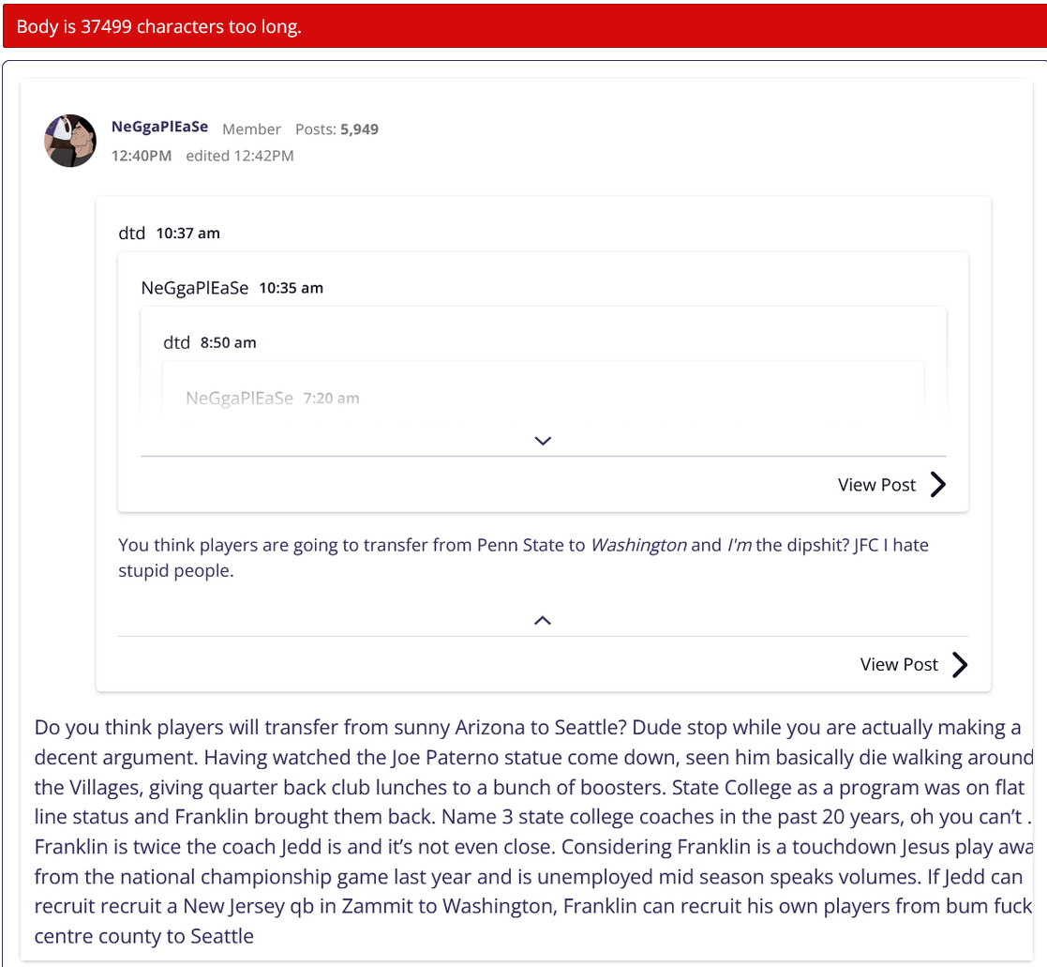
Task: Click the Posts: 5,949 count
Action: point(337,129)
